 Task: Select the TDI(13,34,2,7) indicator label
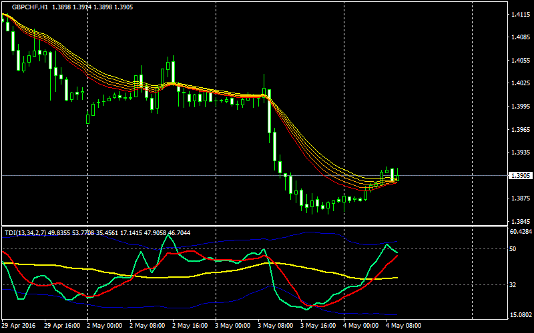[28, 232]
